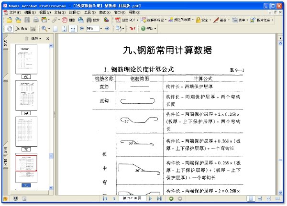
Task: Click the rotate pages icon
Action: 118,29
